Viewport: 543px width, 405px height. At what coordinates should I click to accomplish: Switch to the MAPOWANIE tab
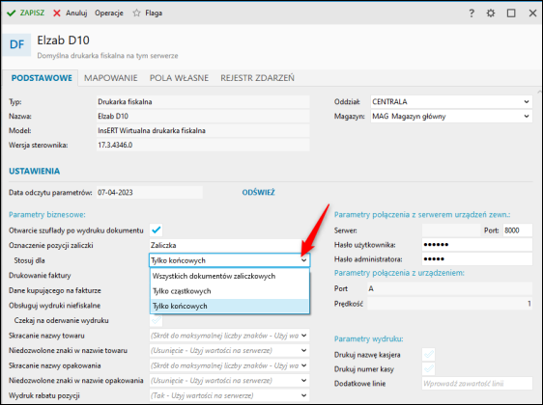pyautogui.click(x=111, y=78)
